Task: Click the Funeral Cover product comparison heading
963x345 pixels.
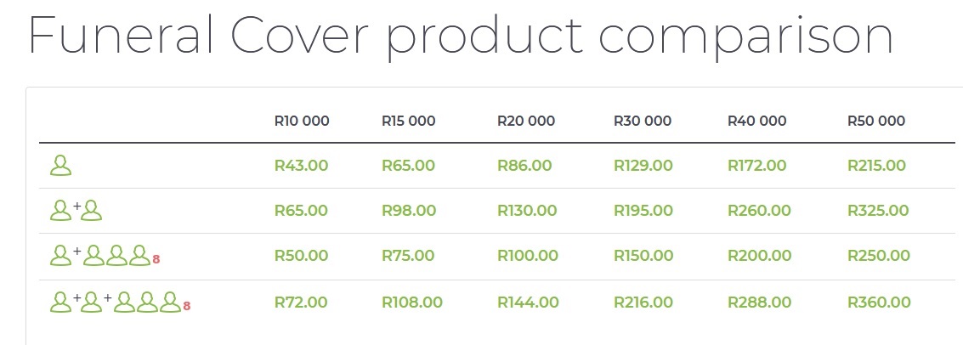Action: coord(460,35)
